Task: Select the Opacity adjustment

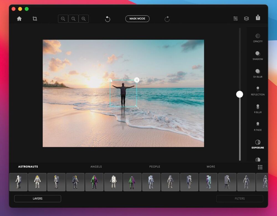Action: (x=258, y=37)
